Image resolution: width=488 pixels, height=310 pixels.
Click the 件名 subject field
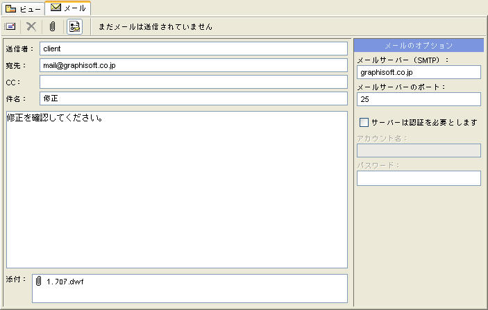click(194, 98)
